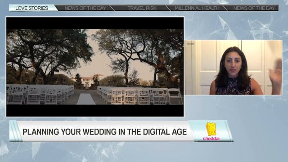The height and width of the screenshot is (162, 288).
Task: Select the last News of the Day tab
Action: [x=254, y=8]
